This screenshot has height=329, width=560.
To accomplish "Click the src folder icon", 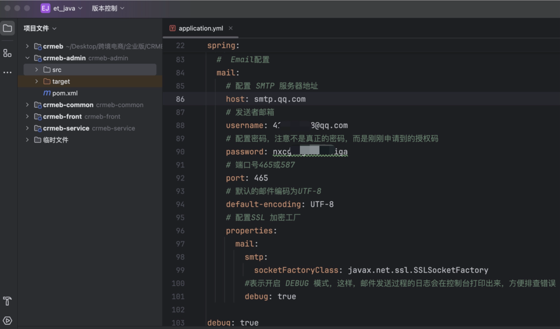I will point(47,69).
